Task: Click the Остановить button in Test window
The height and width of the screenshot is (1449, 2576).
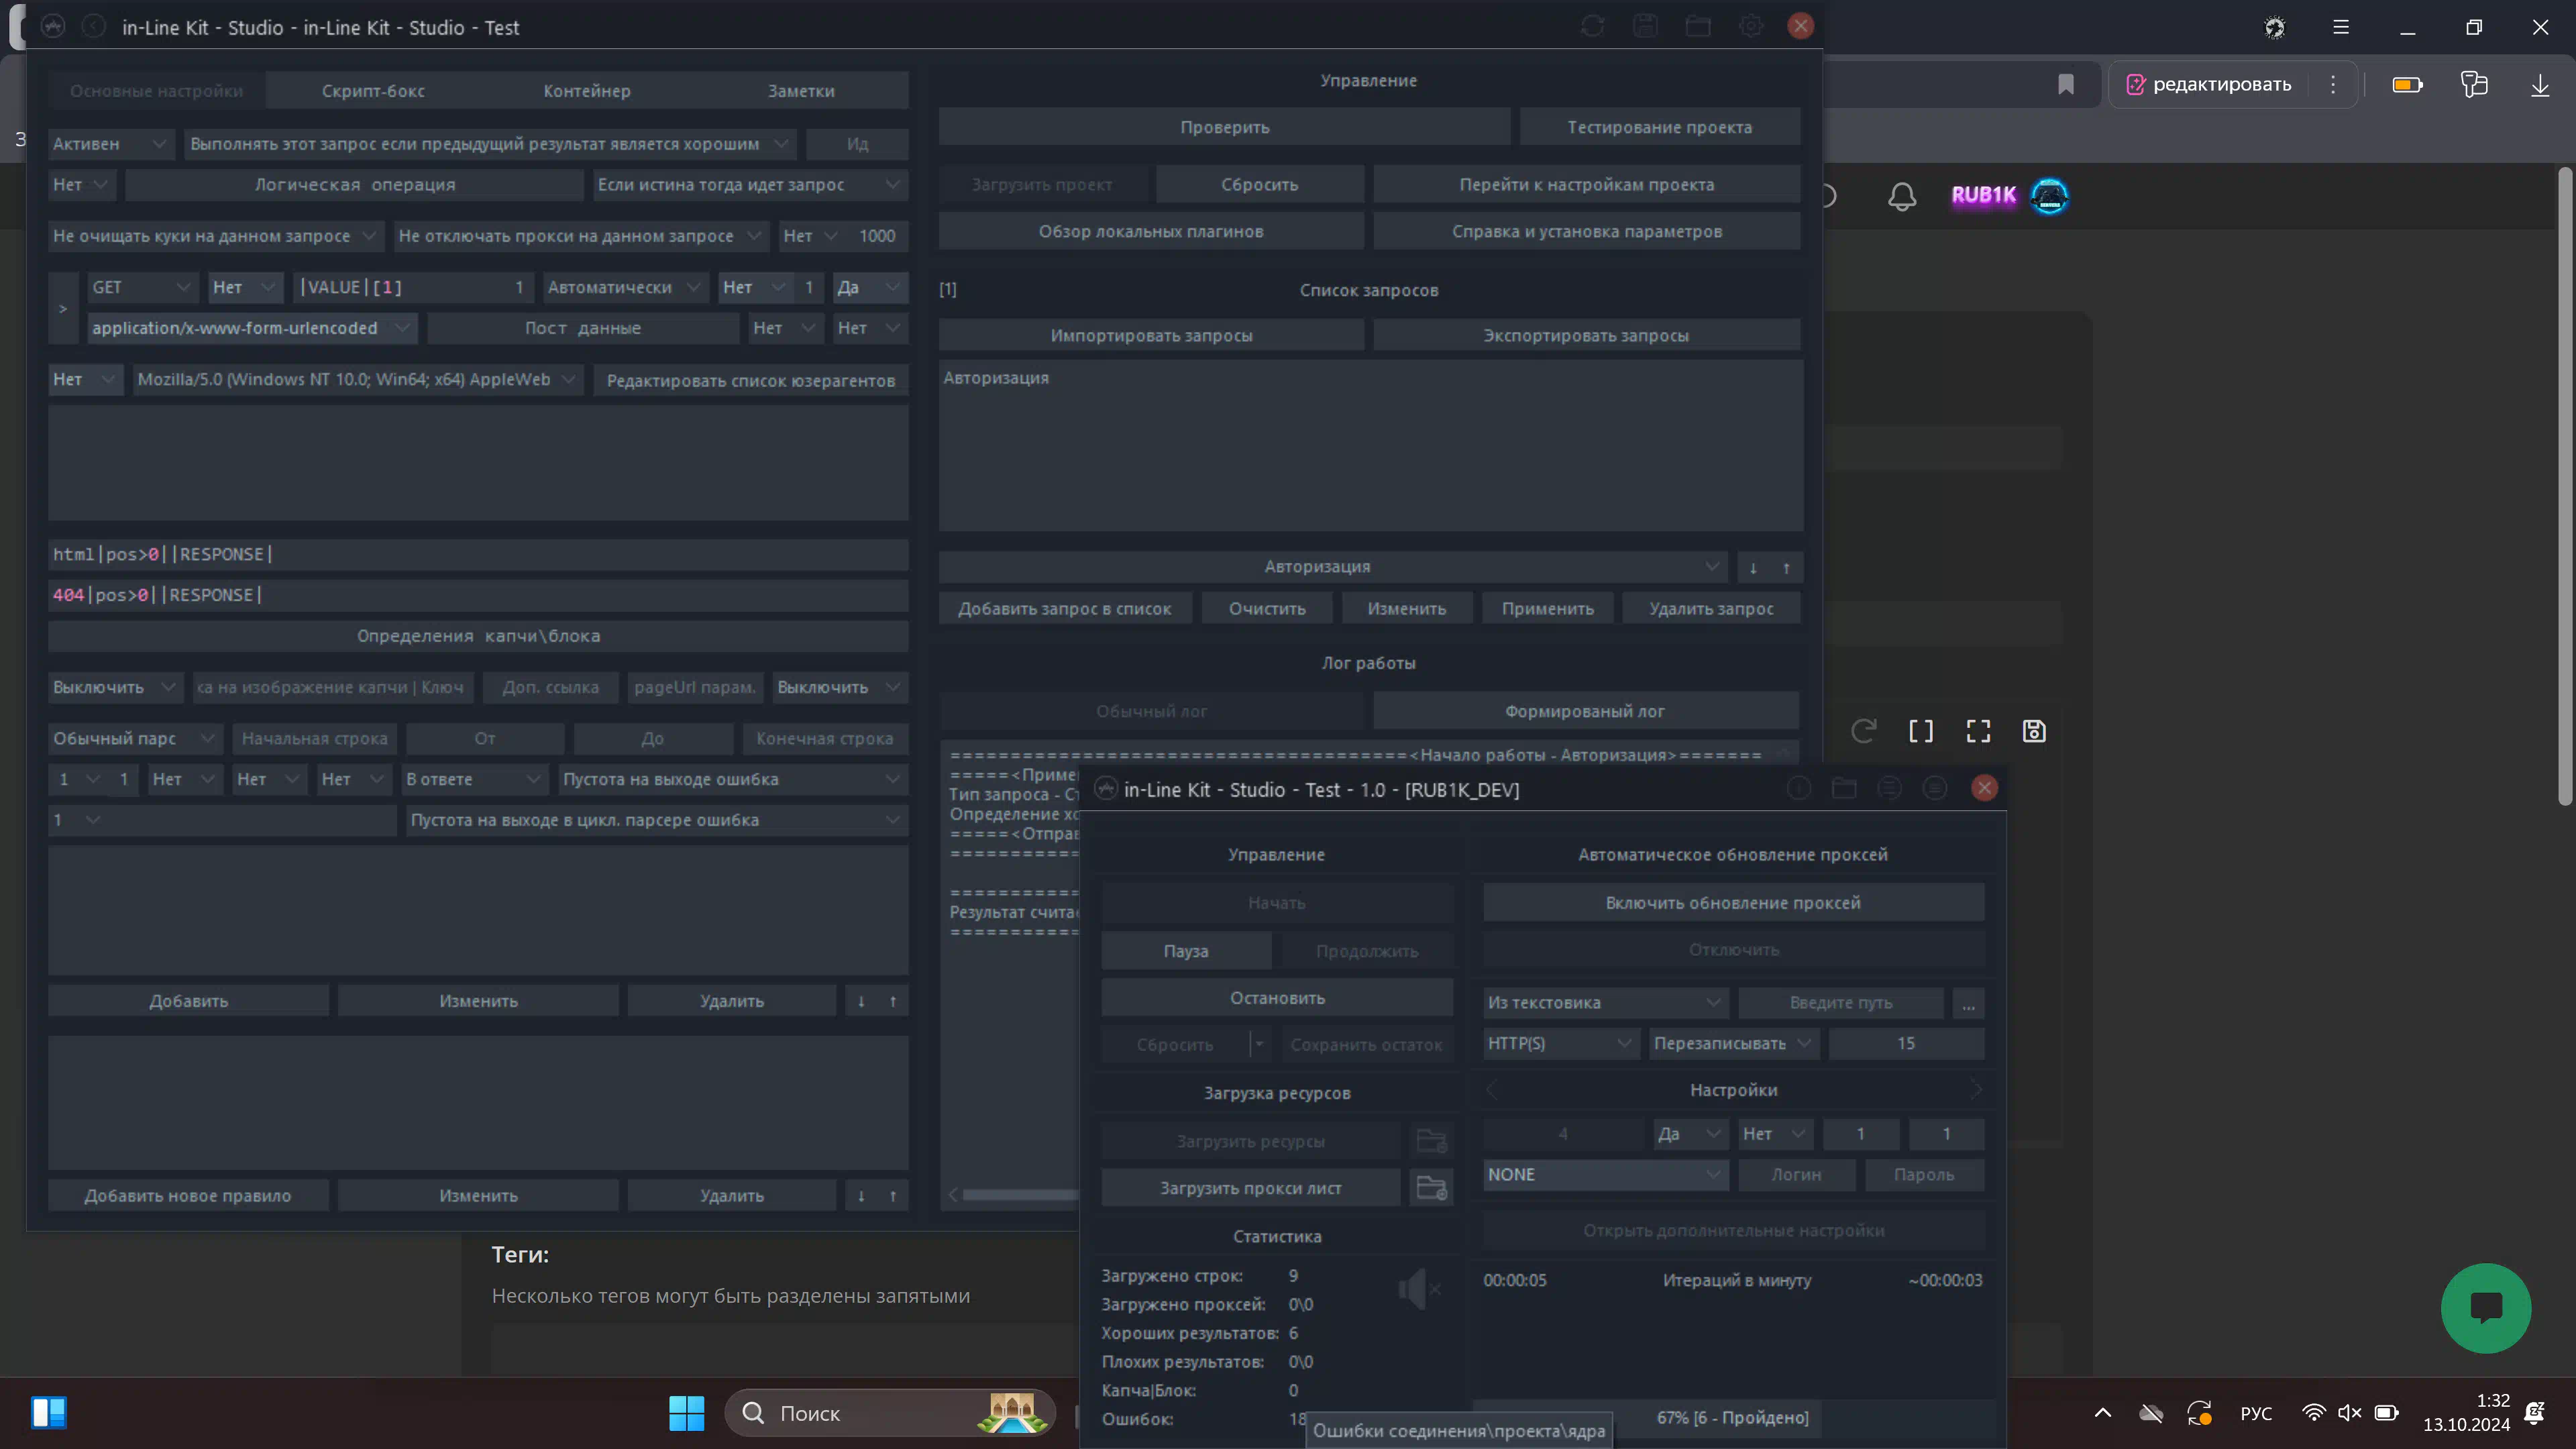Action: tap(1277, 998)
